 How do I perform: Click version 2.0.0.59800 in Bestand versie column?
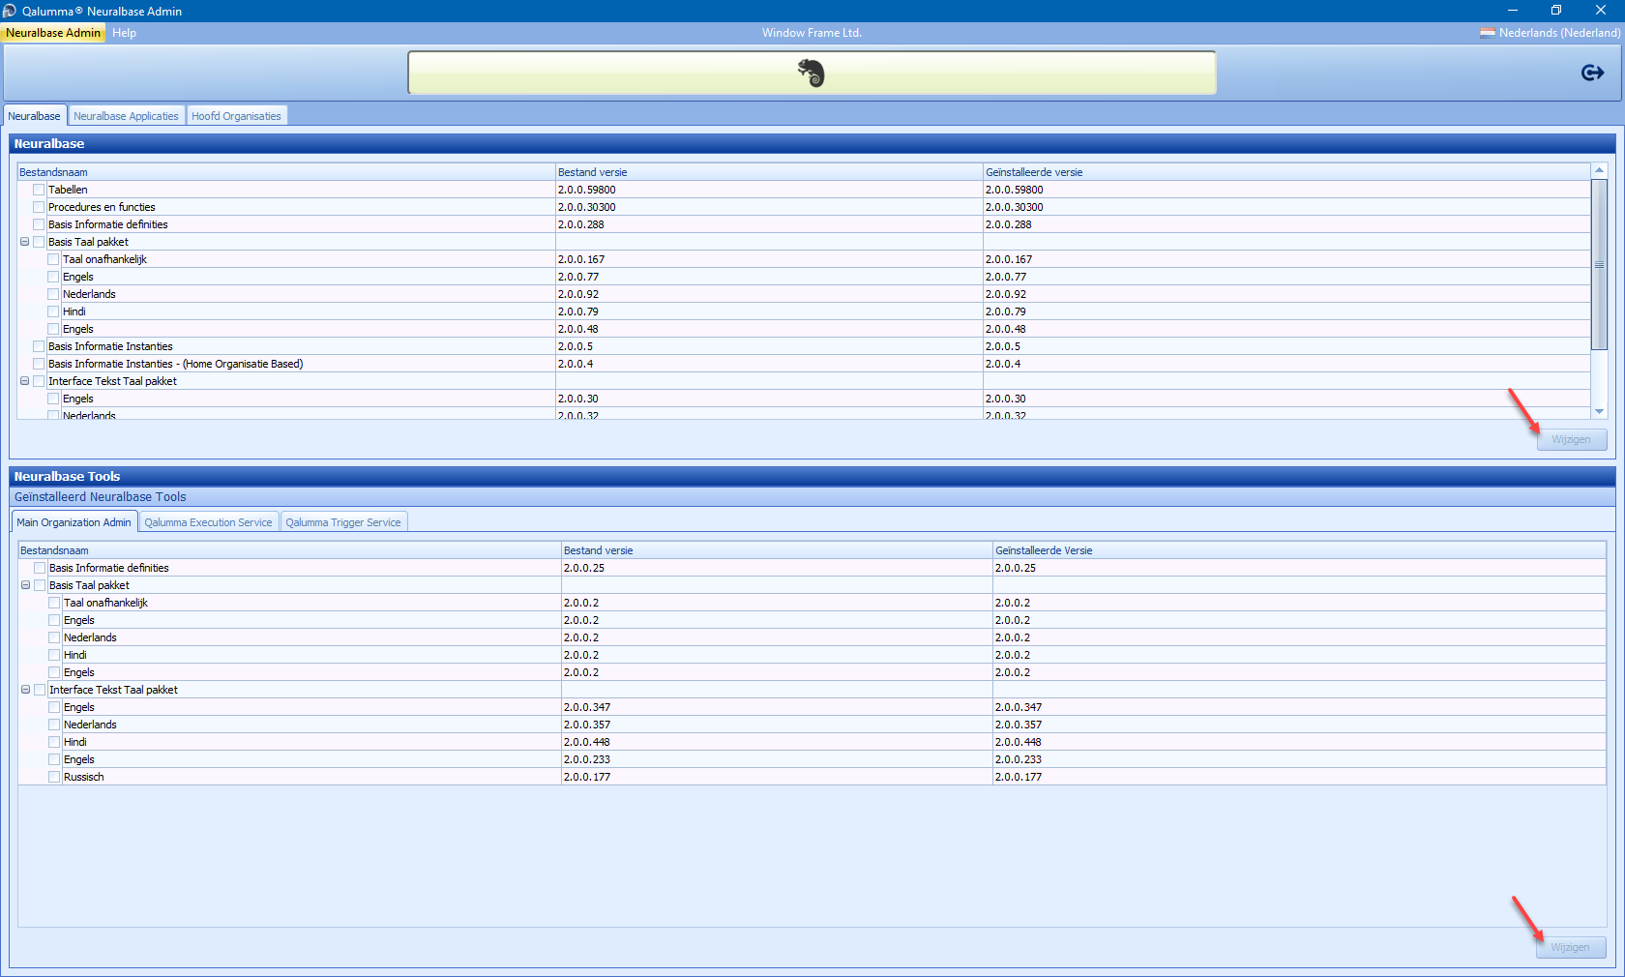click(x=586, y=190)
